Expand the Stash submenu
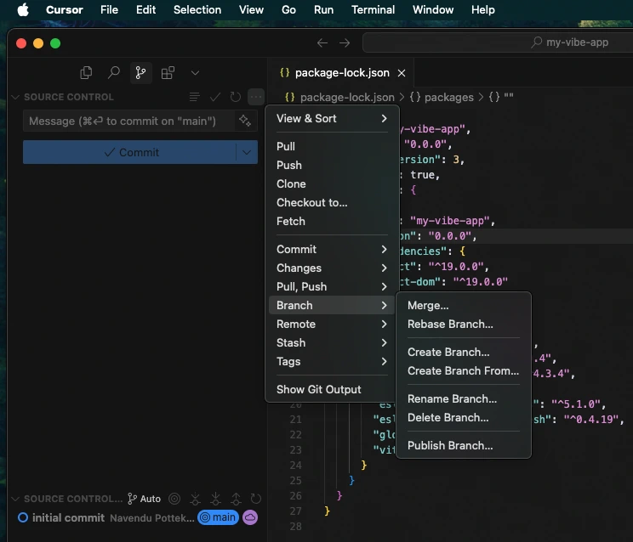This screenshot has width=633, height=542. (x=332, y=343)
